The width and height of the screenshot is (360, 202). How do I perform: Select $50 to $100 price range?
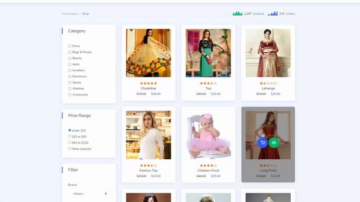(70, 143)
